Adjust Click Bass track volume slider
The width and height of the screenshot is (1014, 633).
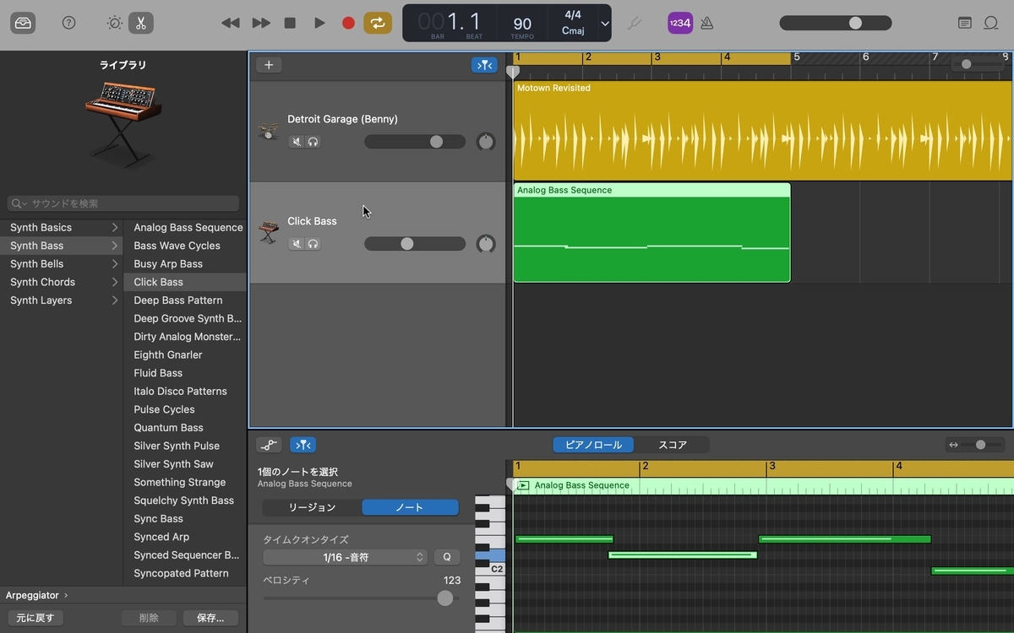click(x=415, y=244)
